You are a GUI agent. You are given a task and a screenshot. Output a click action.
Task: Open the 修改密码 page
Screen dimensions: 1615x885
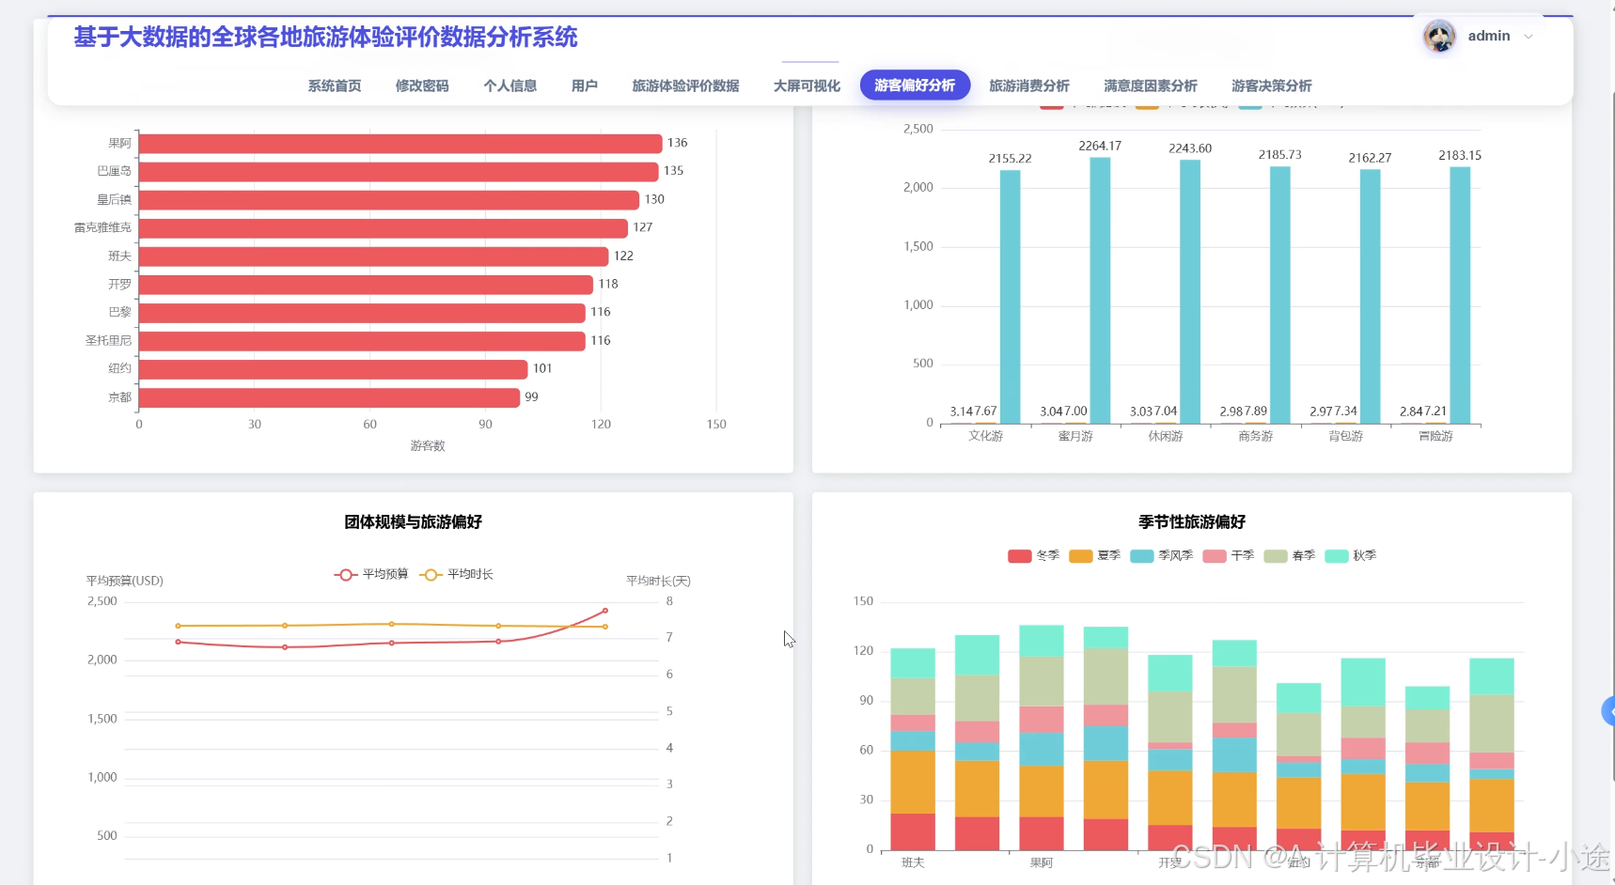(422, 85)
